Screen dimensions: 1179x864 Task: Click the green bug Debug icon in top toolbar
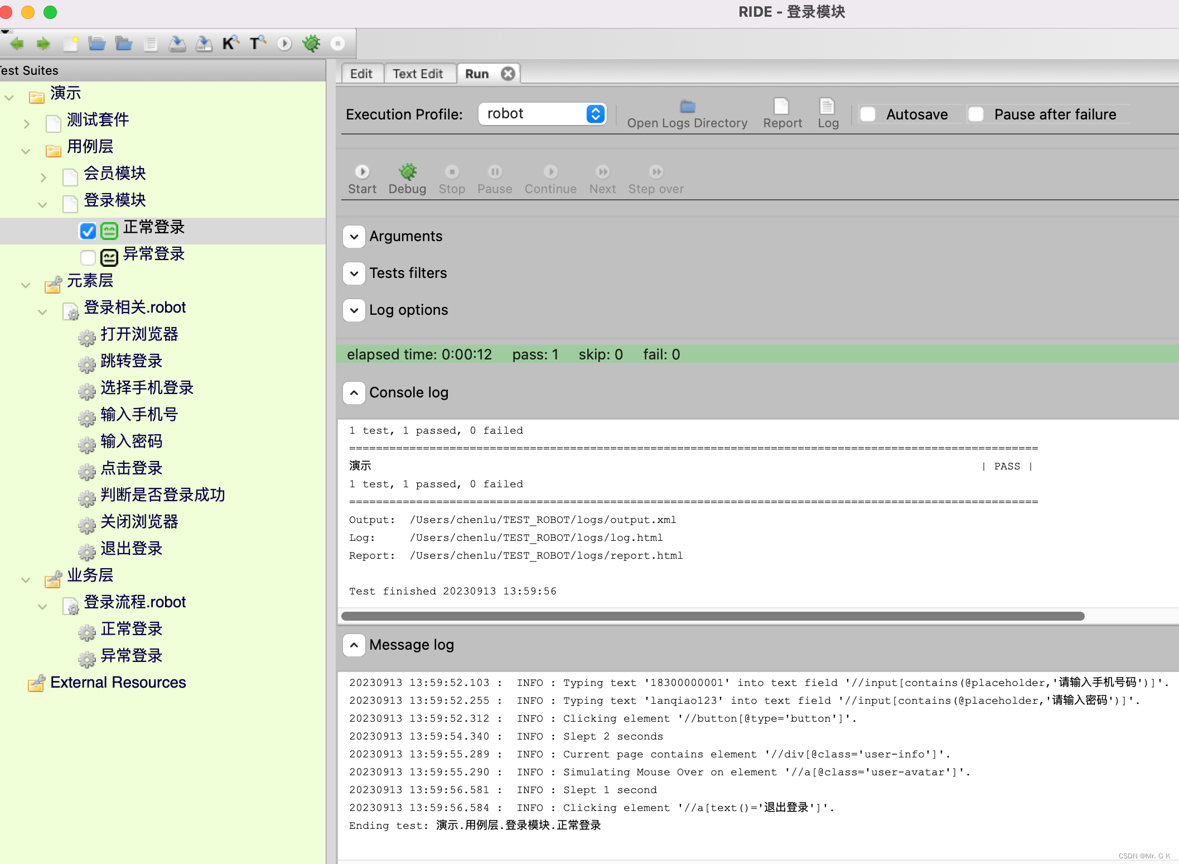tap(311, 44)
